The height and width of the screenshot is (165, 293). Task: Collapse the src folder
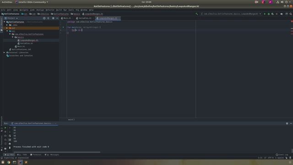[7, 31]
